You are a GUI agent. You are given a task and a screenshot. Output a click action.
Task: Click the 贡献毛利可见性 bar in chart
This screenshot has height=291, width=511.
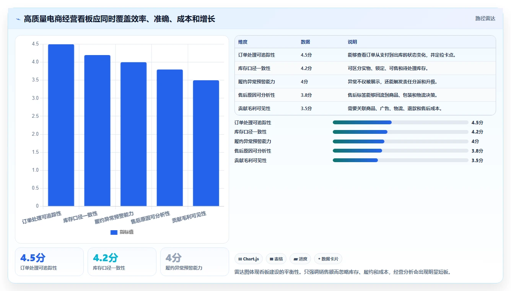tap(206, 143)
